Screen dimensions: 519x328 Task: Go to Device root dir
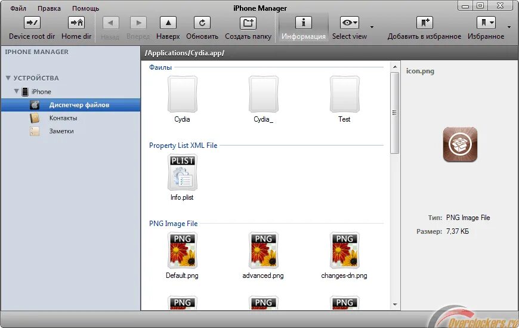click(x=32, y=29)
